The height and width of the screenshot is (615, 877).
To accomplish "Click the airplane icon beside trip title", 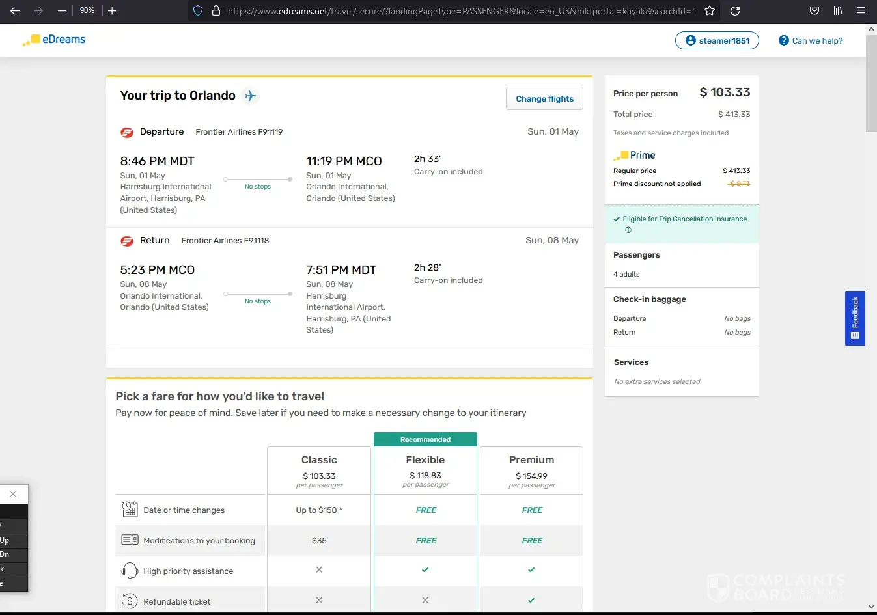I will click(x=251, y=96).
